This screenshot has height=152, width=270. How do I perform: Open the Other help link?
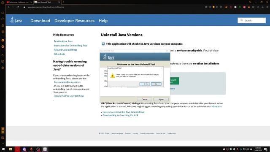(59, 54)
